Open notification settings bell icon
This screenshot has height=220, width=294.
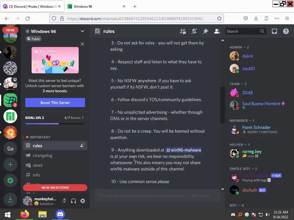click(x=194, y=31)
